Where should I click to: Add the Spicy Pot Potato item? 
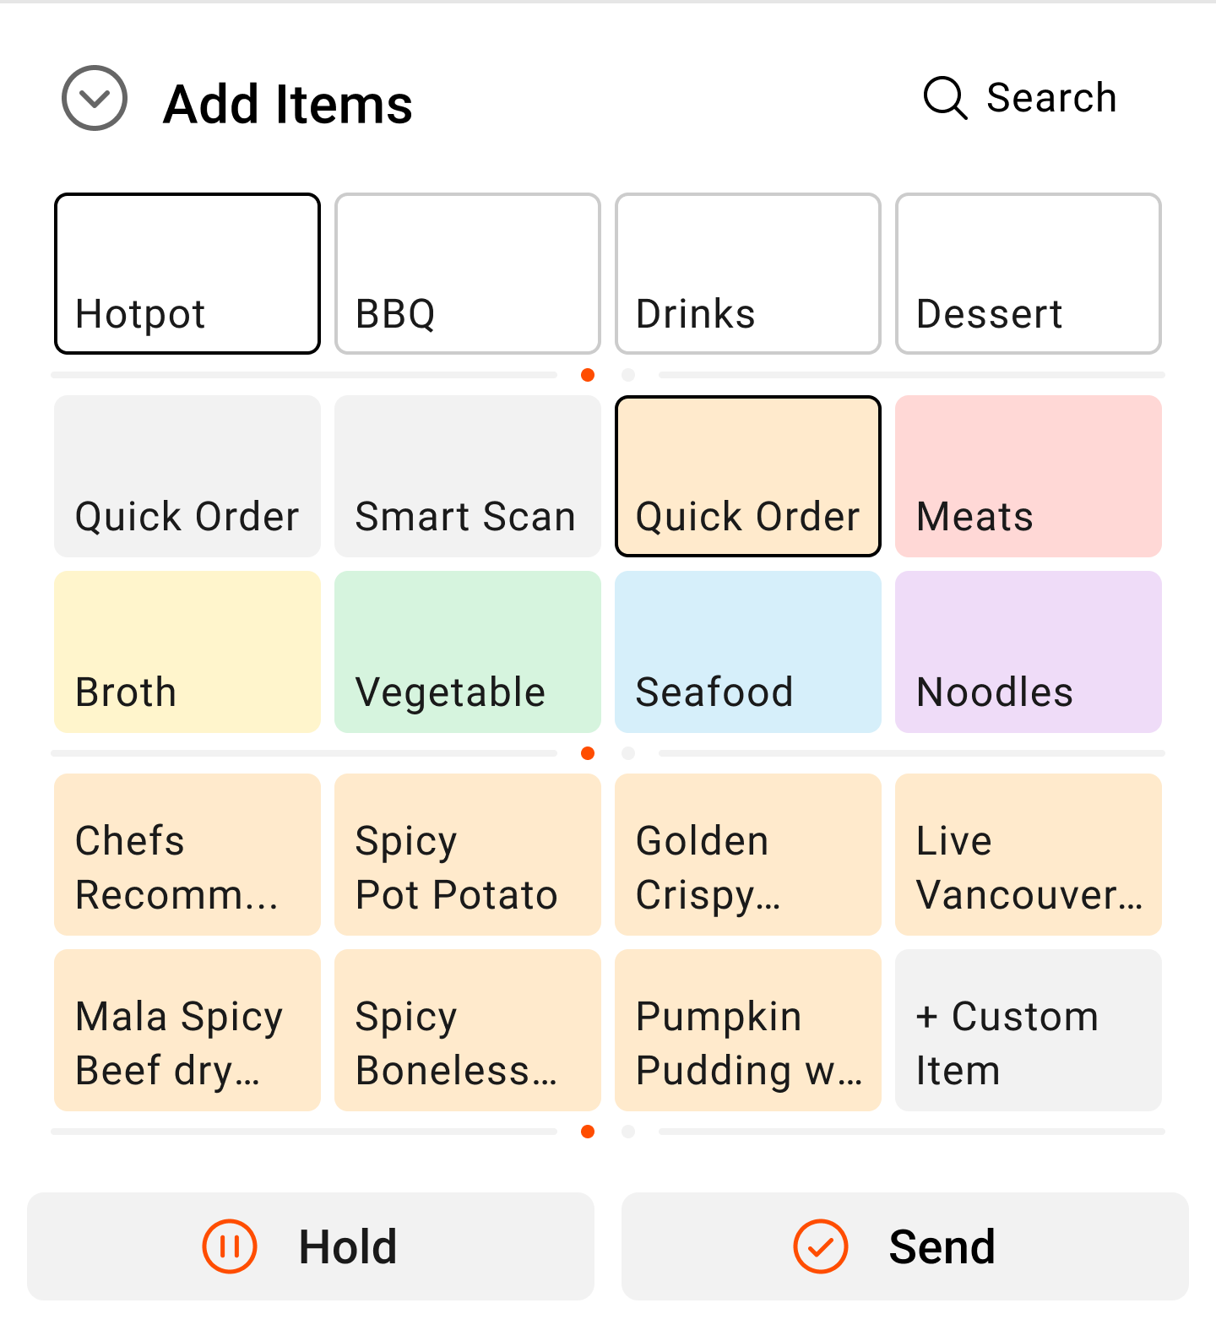tap(468, 855)
